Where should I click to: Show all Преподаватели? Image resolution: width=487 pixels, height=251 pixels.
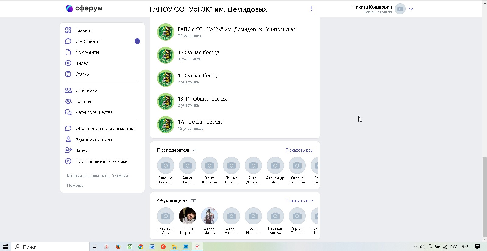point(299,150)
